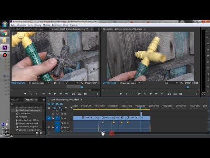Add marker in Source monitor

coord(25,94)
